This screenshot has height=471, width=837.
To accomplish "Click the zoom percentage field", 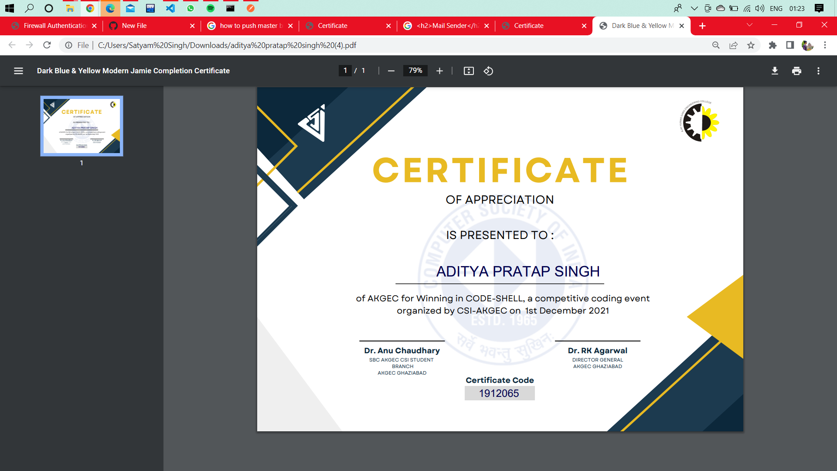I will pos(415,71).
